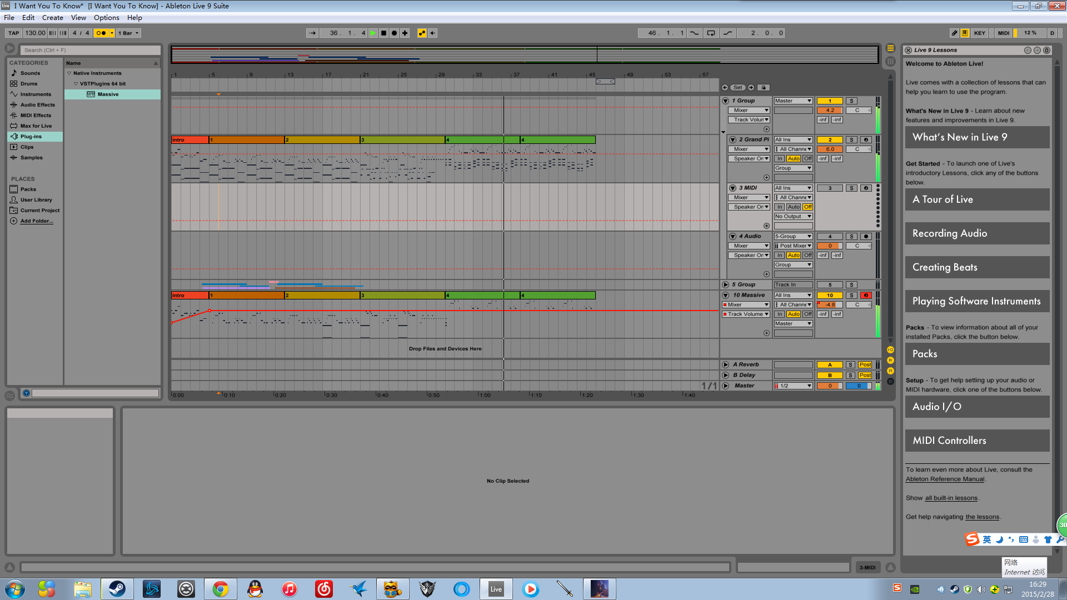1067x600 pixels.
Task: Toggle the Automation Arm button
Action: (422, 33)
